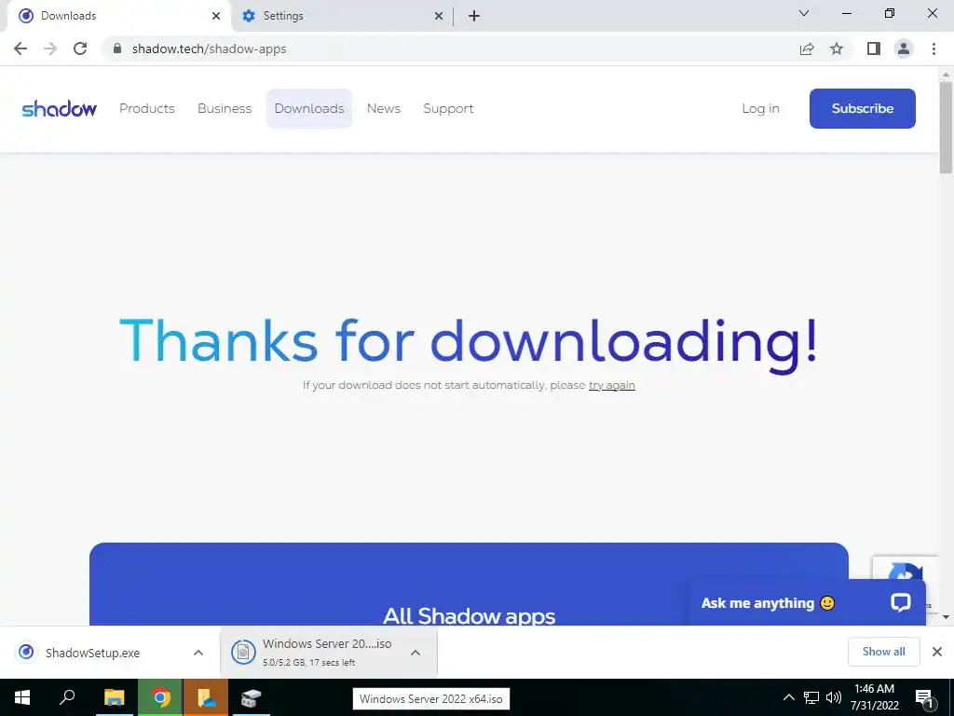Open taskbar search
This screenshot has height=716, width=954.
(67, 697)
